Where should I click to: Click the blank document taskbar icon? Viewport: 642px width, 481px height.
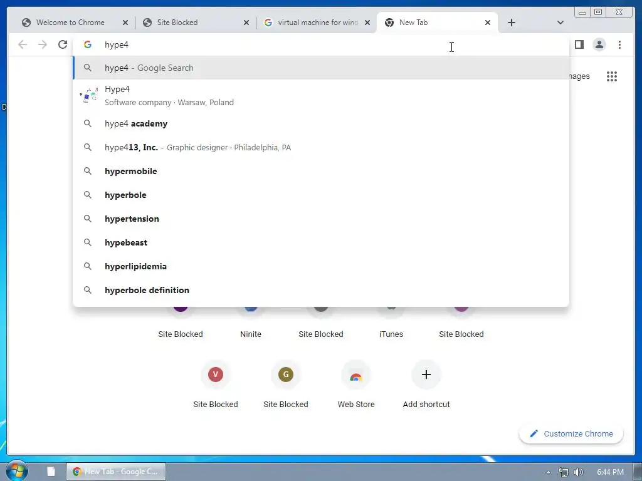[51, 471]
